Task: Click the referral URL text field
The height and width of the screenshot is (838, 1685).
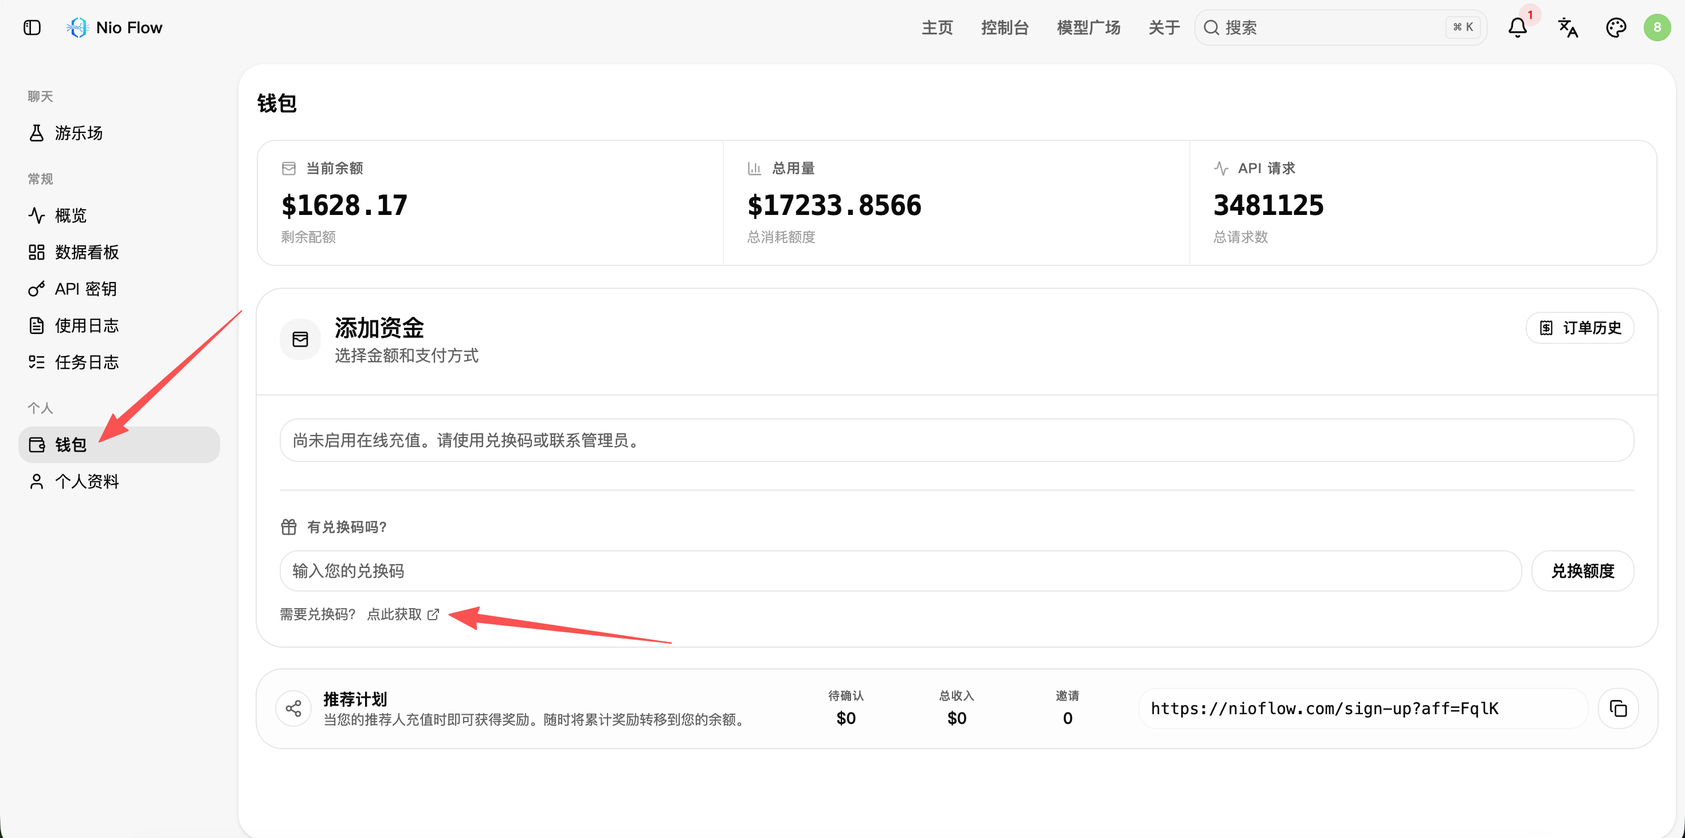Action: click(1363, 708)
